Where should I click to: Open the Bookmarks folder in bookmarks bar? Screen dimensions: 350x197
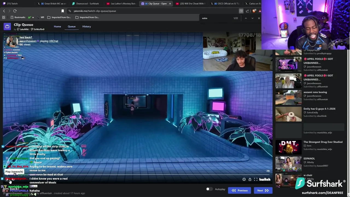17,17
